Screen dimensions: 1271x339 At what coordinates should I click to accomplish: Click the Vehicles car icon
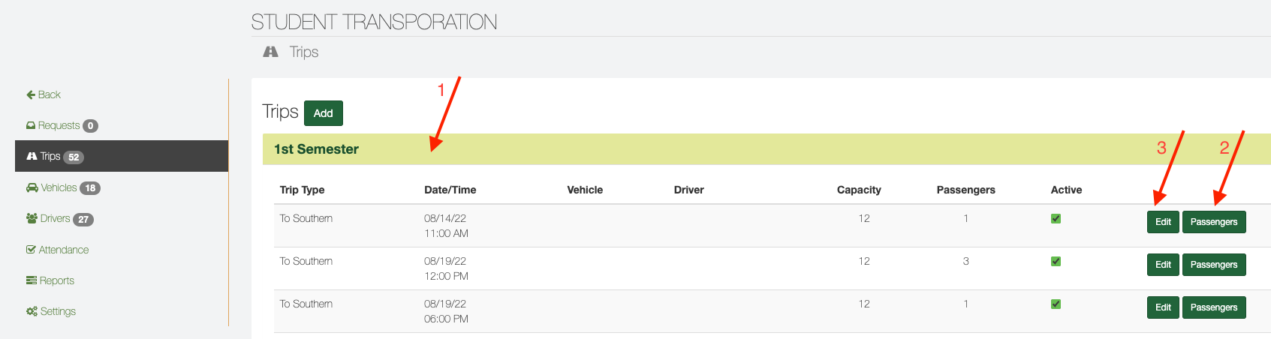(x=32, y=188)
